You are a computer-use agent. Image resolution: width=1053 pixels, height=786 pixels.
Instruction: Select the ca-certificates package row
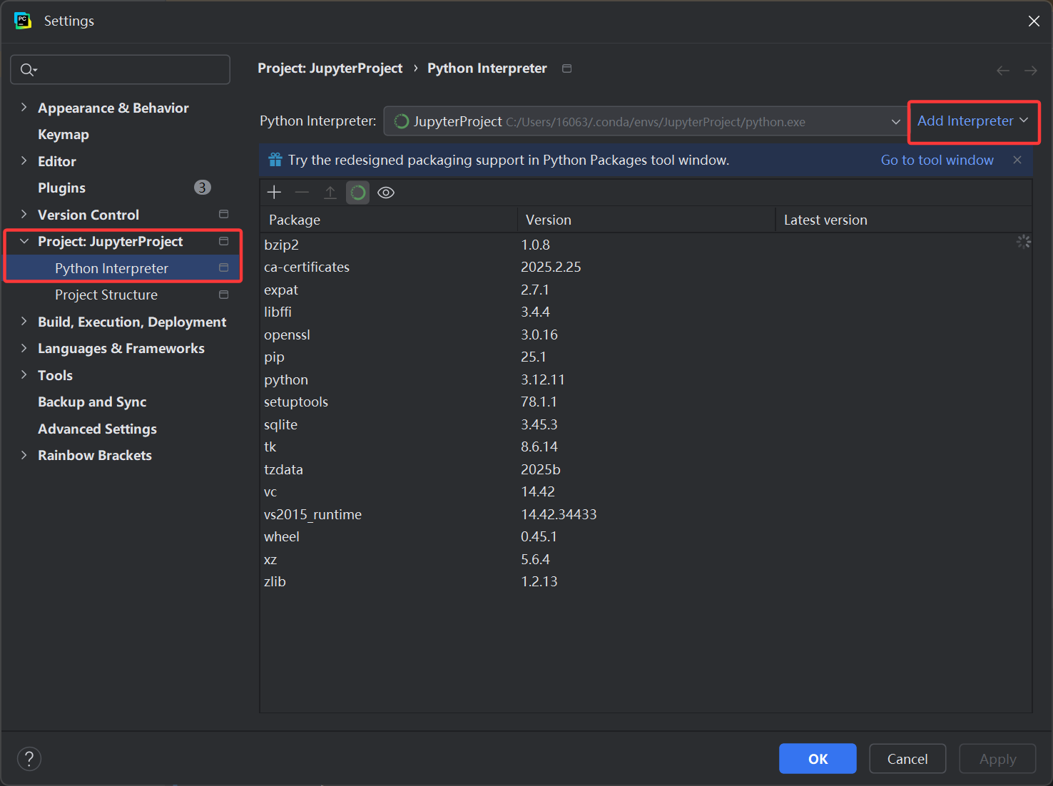646,267
